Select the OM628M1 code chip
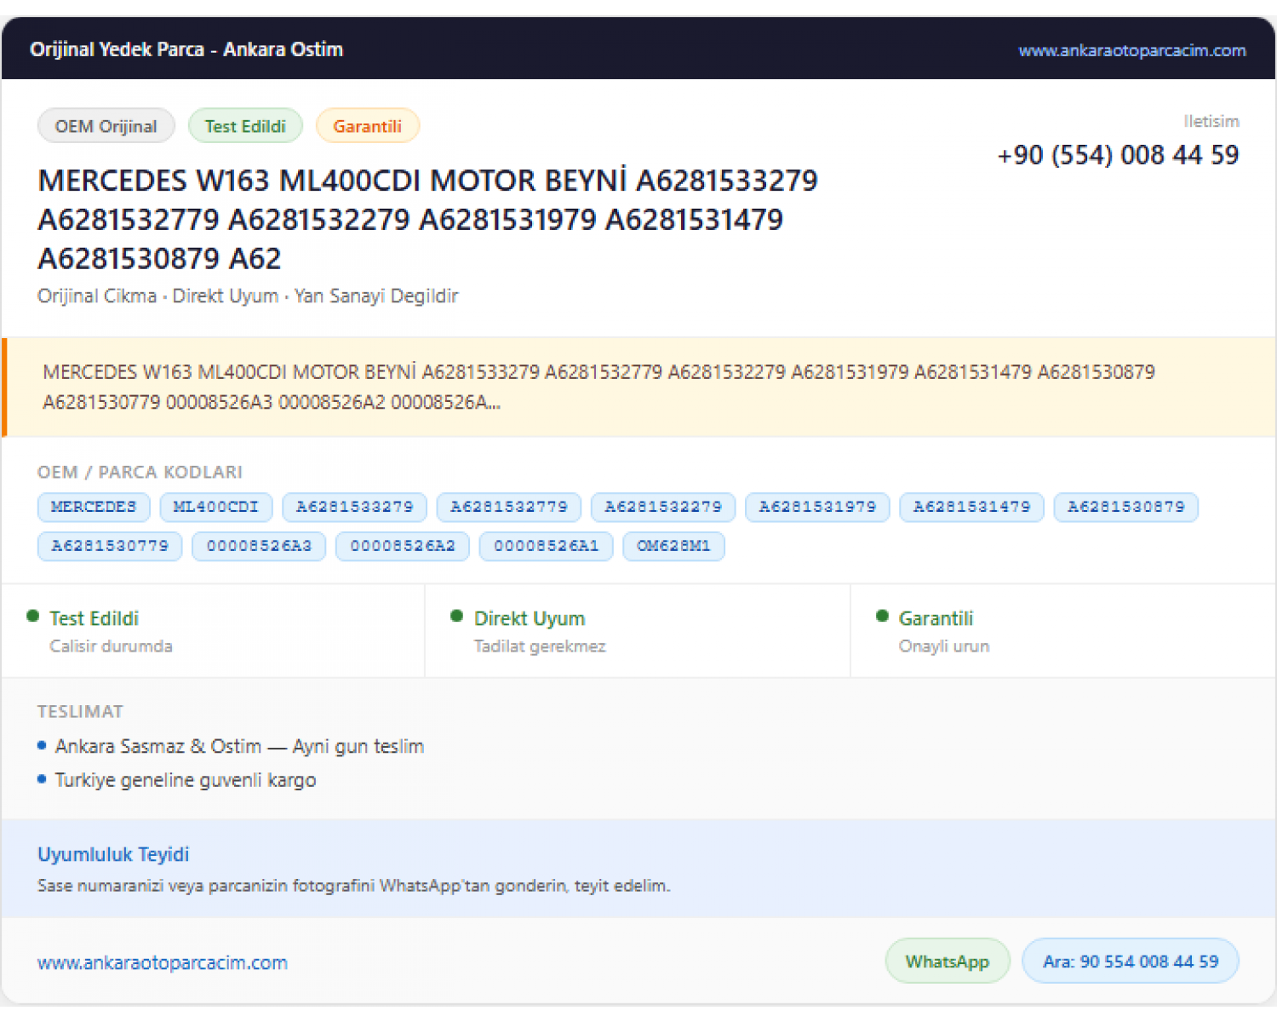The width and height of the screenshot is (1277, 1022). (673, 546)
